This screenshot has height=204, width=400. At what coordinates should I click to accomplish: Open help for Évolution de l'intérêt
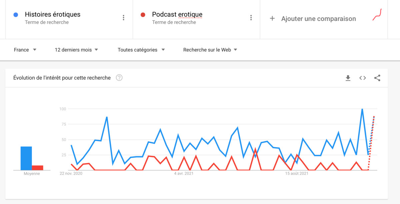coord(119,78)
